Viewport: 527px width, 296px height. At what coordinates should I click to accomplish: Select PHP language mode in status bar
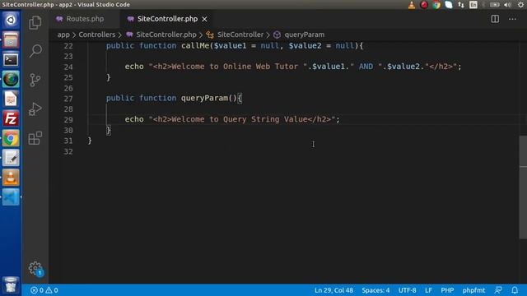[447, 290]
